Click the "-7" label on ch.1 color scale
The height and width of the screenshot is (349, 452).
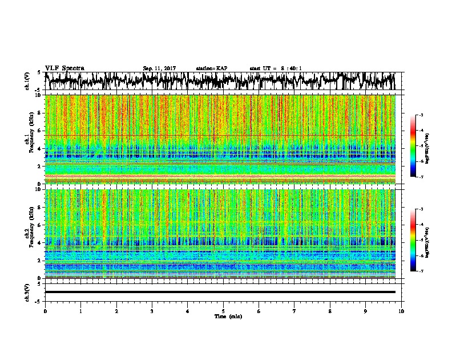point(421,177)
